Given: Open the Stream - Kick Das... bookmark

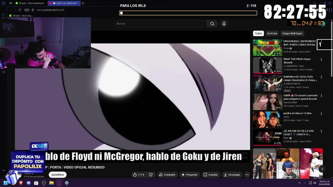Looking at the screenshot, I should 21,16.
